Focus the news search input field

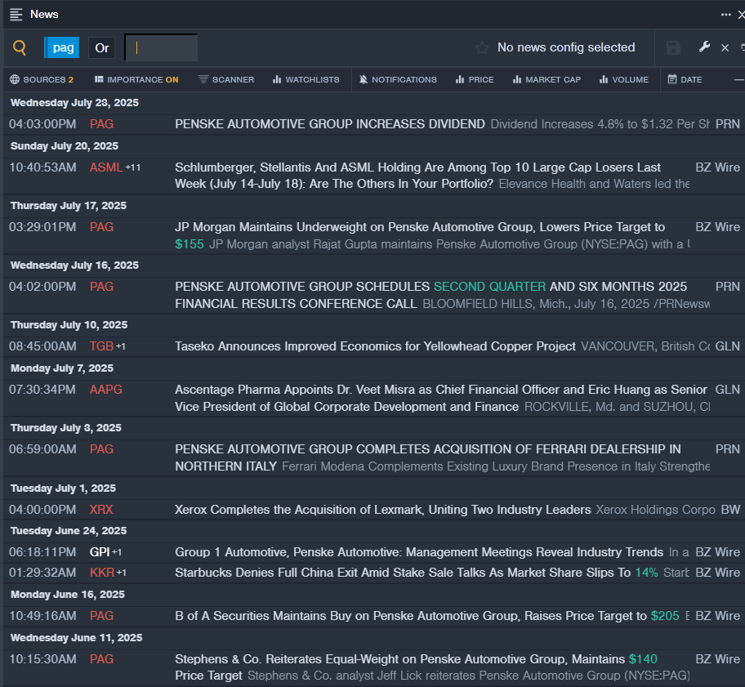coord(161,47)
